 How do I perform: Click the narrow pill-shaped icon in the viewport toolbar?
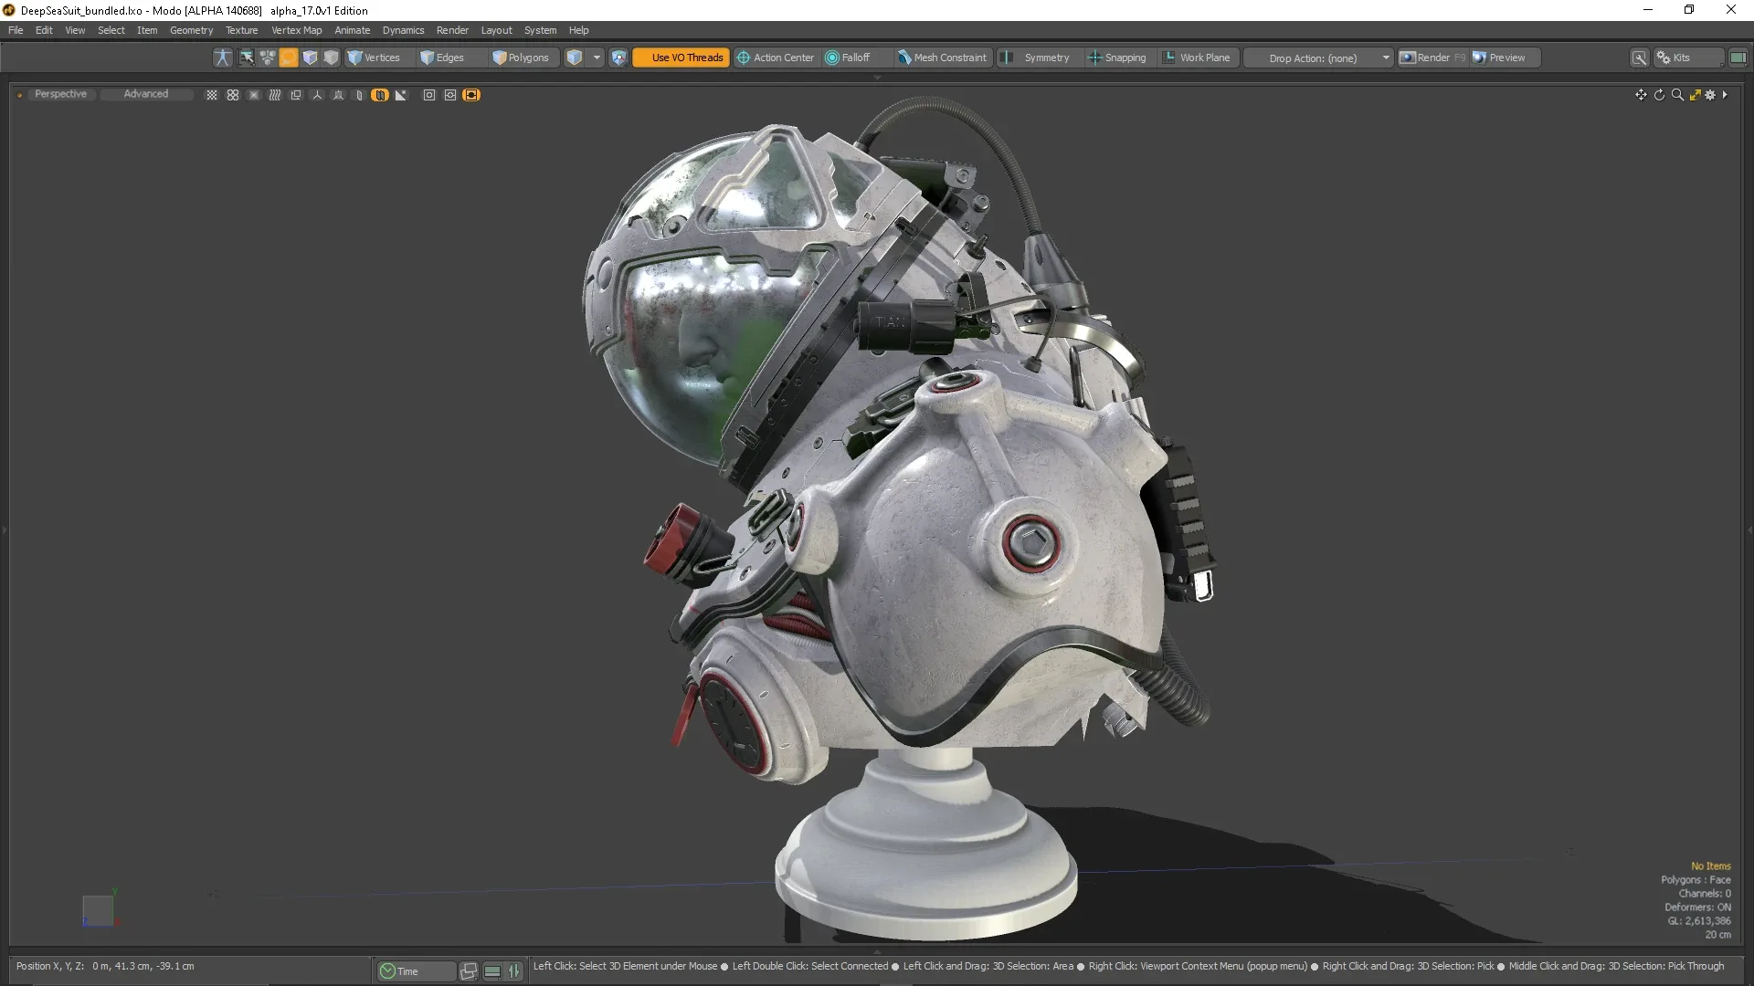click(x=359, y=95)
